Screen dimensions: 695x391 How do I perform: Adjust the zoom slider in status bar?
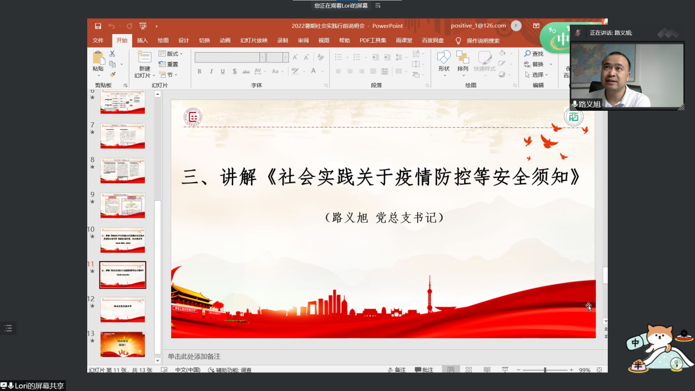point(545,370)
